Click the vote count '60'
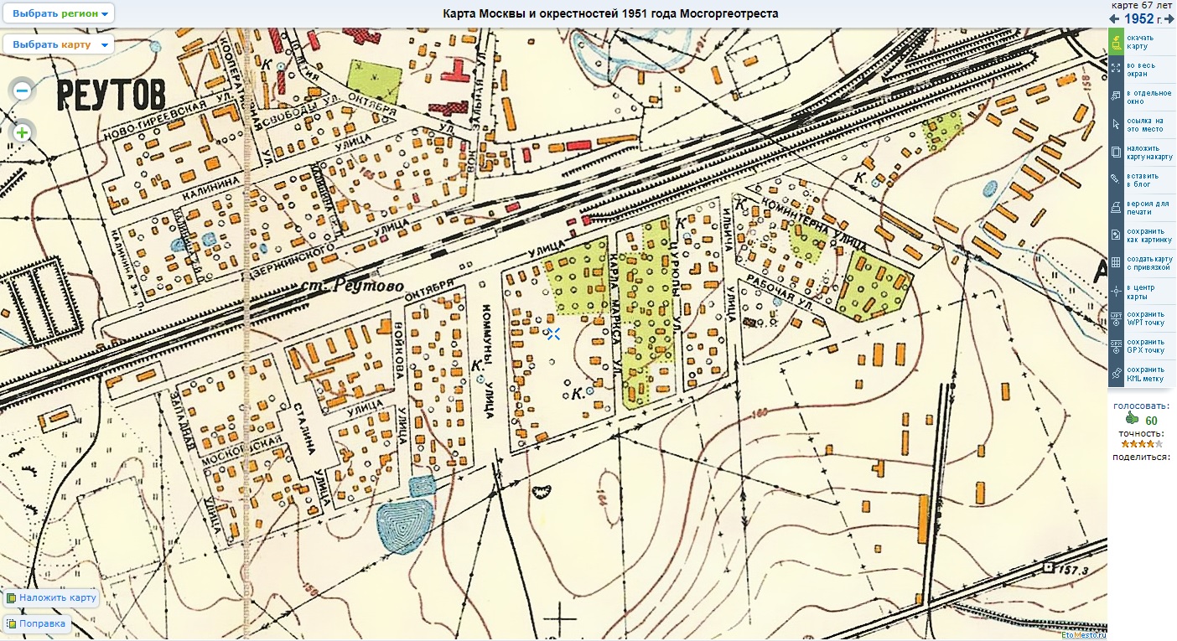 pyautogui.click(x=1151, y=421)
